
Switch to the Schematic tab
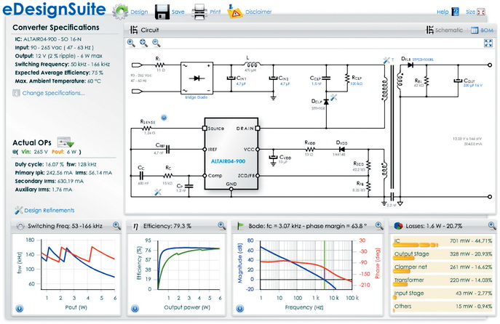445,30
